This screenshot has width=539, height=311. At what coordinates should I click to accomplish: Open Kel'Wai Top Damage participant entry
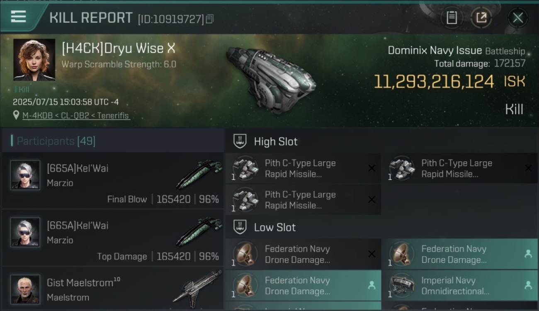click(113, 238)
